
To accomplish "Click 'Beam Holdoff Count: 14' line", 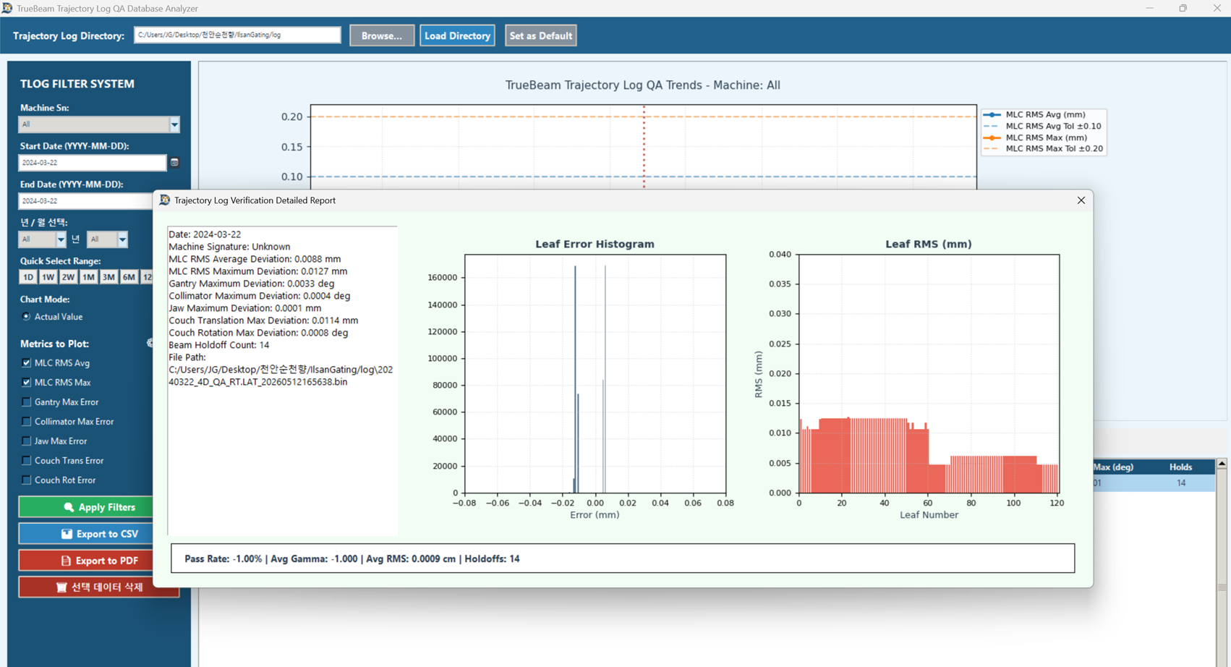I will [x=219, y=345].
